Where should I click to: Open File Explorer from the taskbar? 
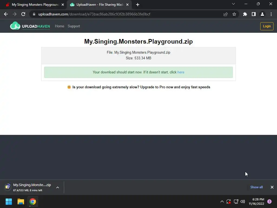click(x=21, y=201)
